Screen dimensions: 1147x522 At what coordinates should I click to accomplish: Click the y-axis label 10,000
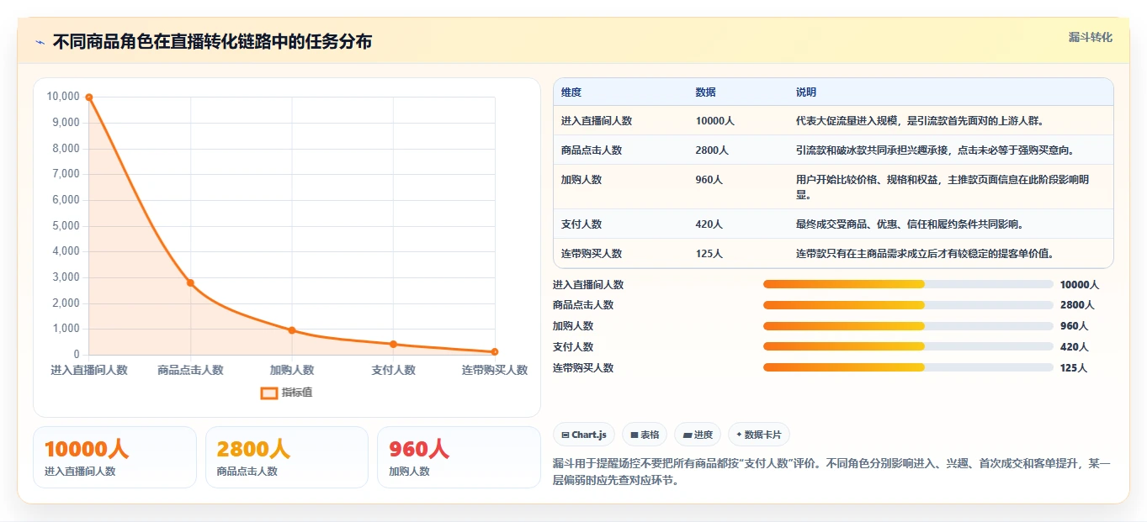tap(63, 97)
